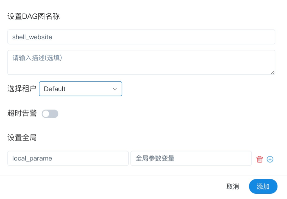The image size is (287, 199).
Task: Click the 设置DAG图名称 heading
Action: 34,16
